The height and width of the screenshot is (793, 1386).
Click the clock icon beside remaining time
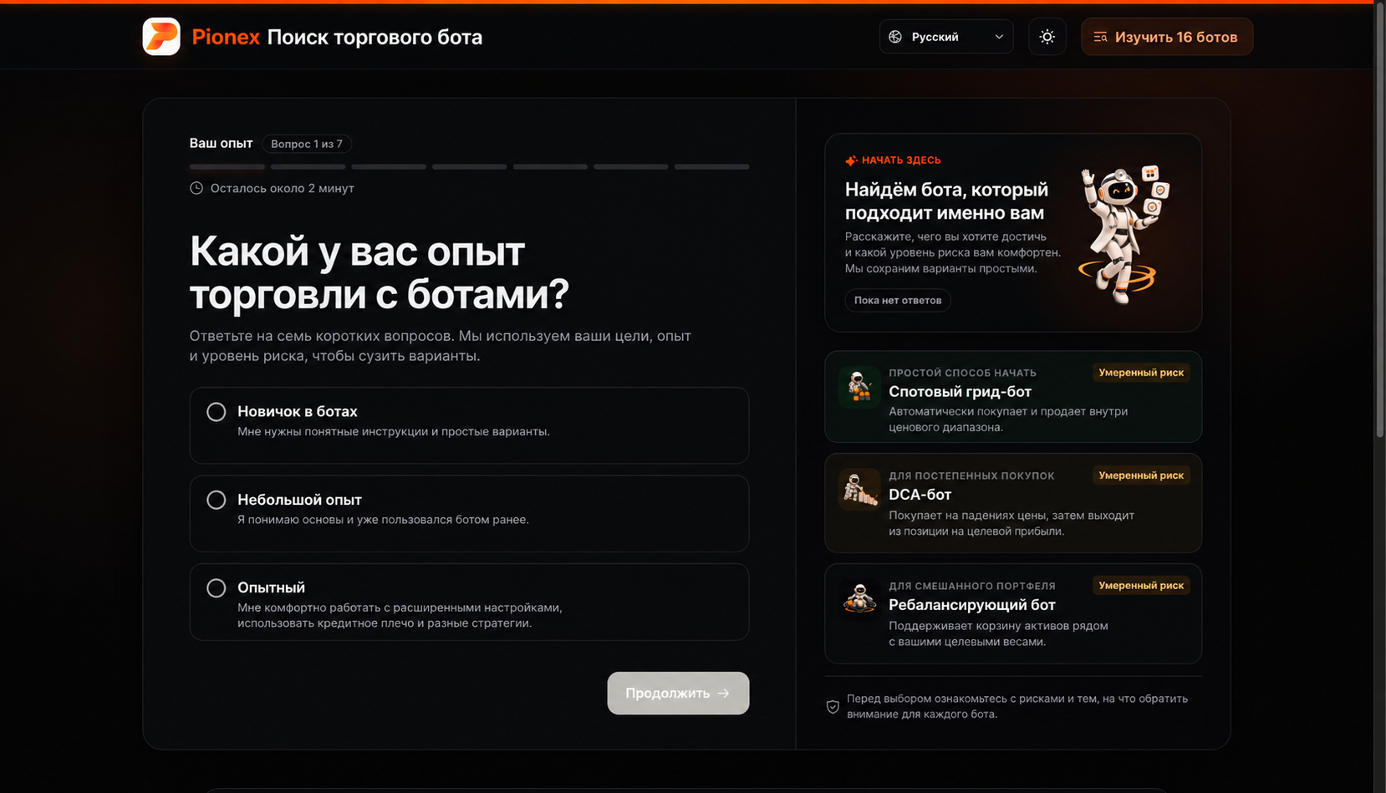(196, 188)
